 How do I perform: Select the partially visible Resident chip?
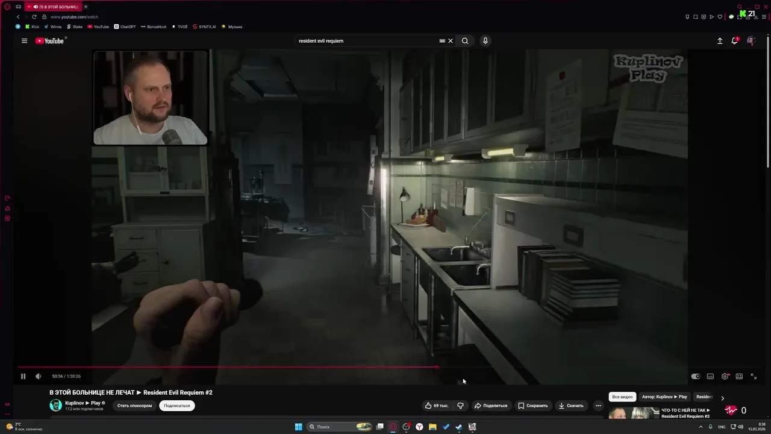click(x=704, y=397)
